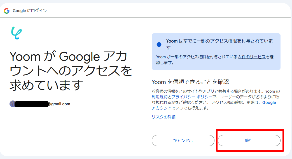Viewport: 292px width, 159px height.
Task: Click the Yoom が Google アカウント main heading
Action: [71, 71]
